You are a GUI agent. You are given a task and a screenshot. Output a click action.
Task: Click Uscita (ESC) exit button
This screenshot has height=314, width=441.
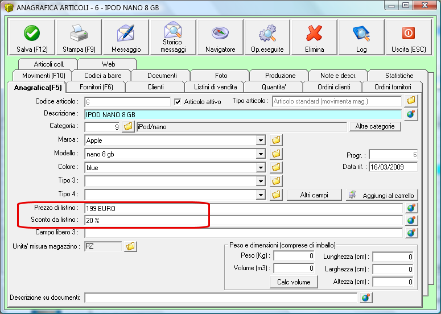click(409, 37)
